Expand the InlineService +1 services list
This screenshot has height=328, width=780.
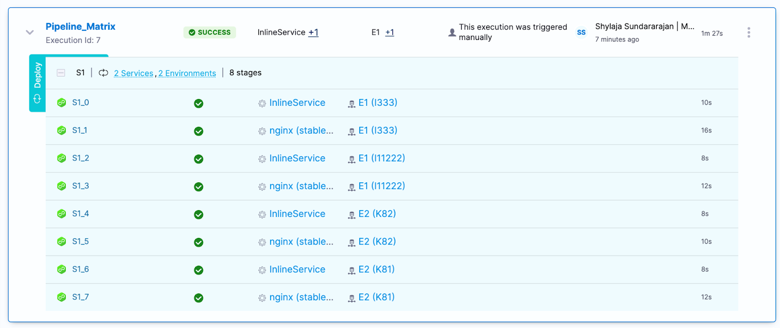pyautogui.click(x=313, y=33)
